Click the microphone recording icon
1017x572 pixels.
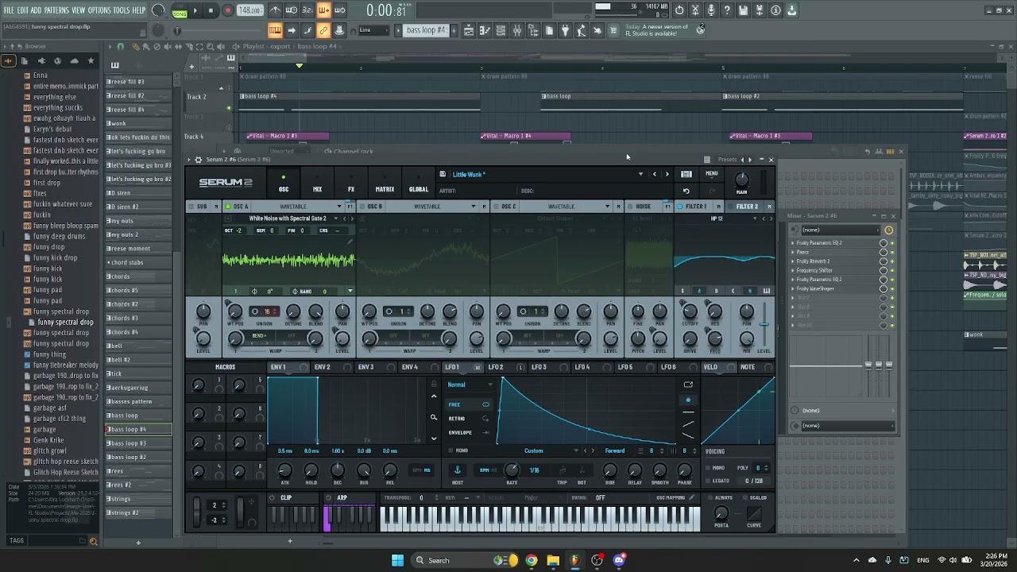click(711, 10)
